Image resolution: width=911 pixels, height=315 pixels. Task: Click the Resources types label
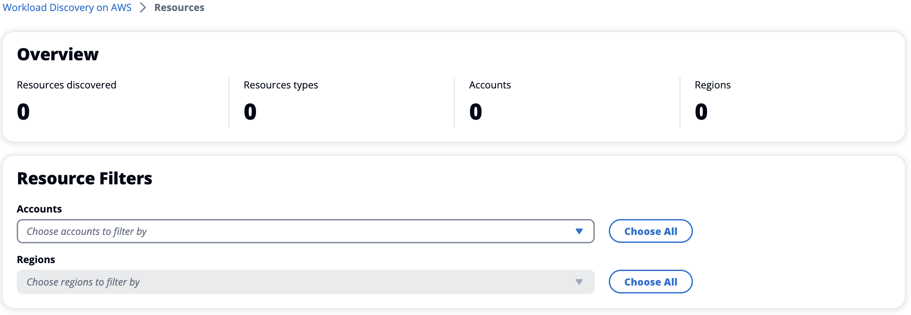pos(281,85)
